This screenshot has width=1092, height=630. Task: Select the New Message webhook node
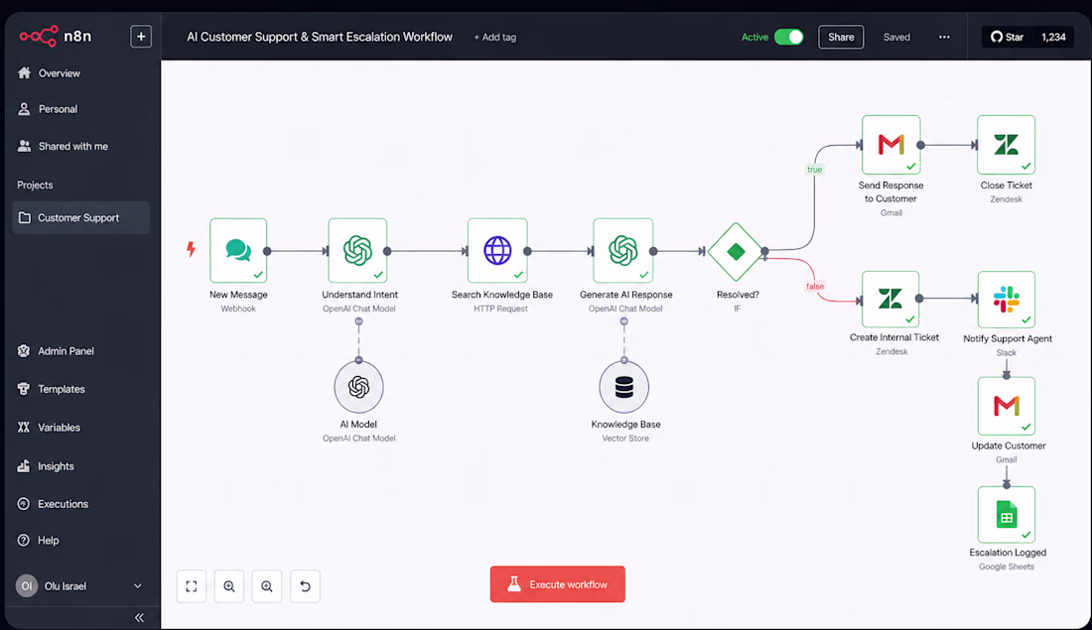pyautogui.click(x=238, y=251)
